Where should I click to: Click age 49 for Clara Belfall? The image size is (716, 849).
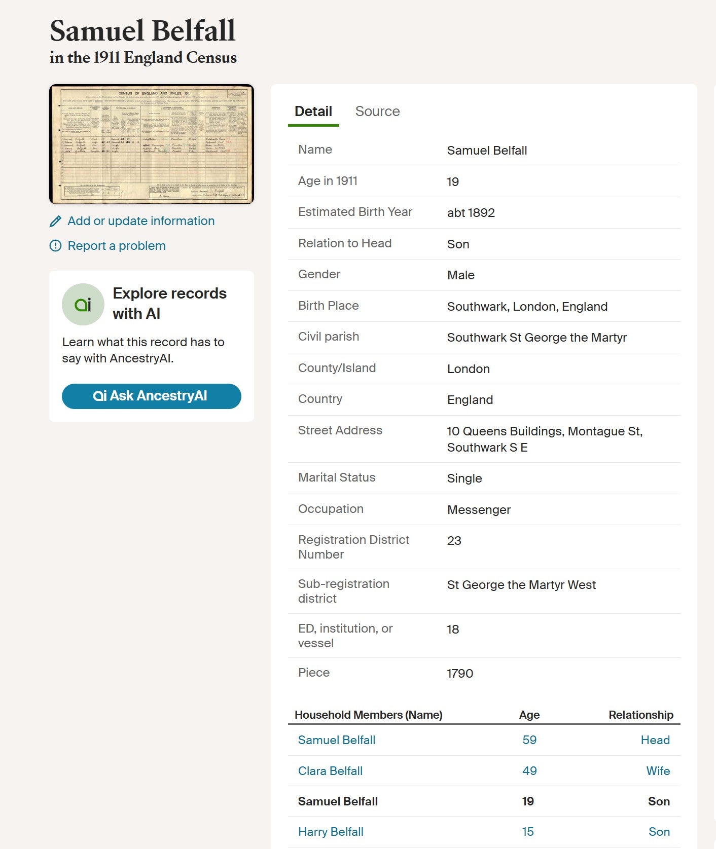[529, 771]
